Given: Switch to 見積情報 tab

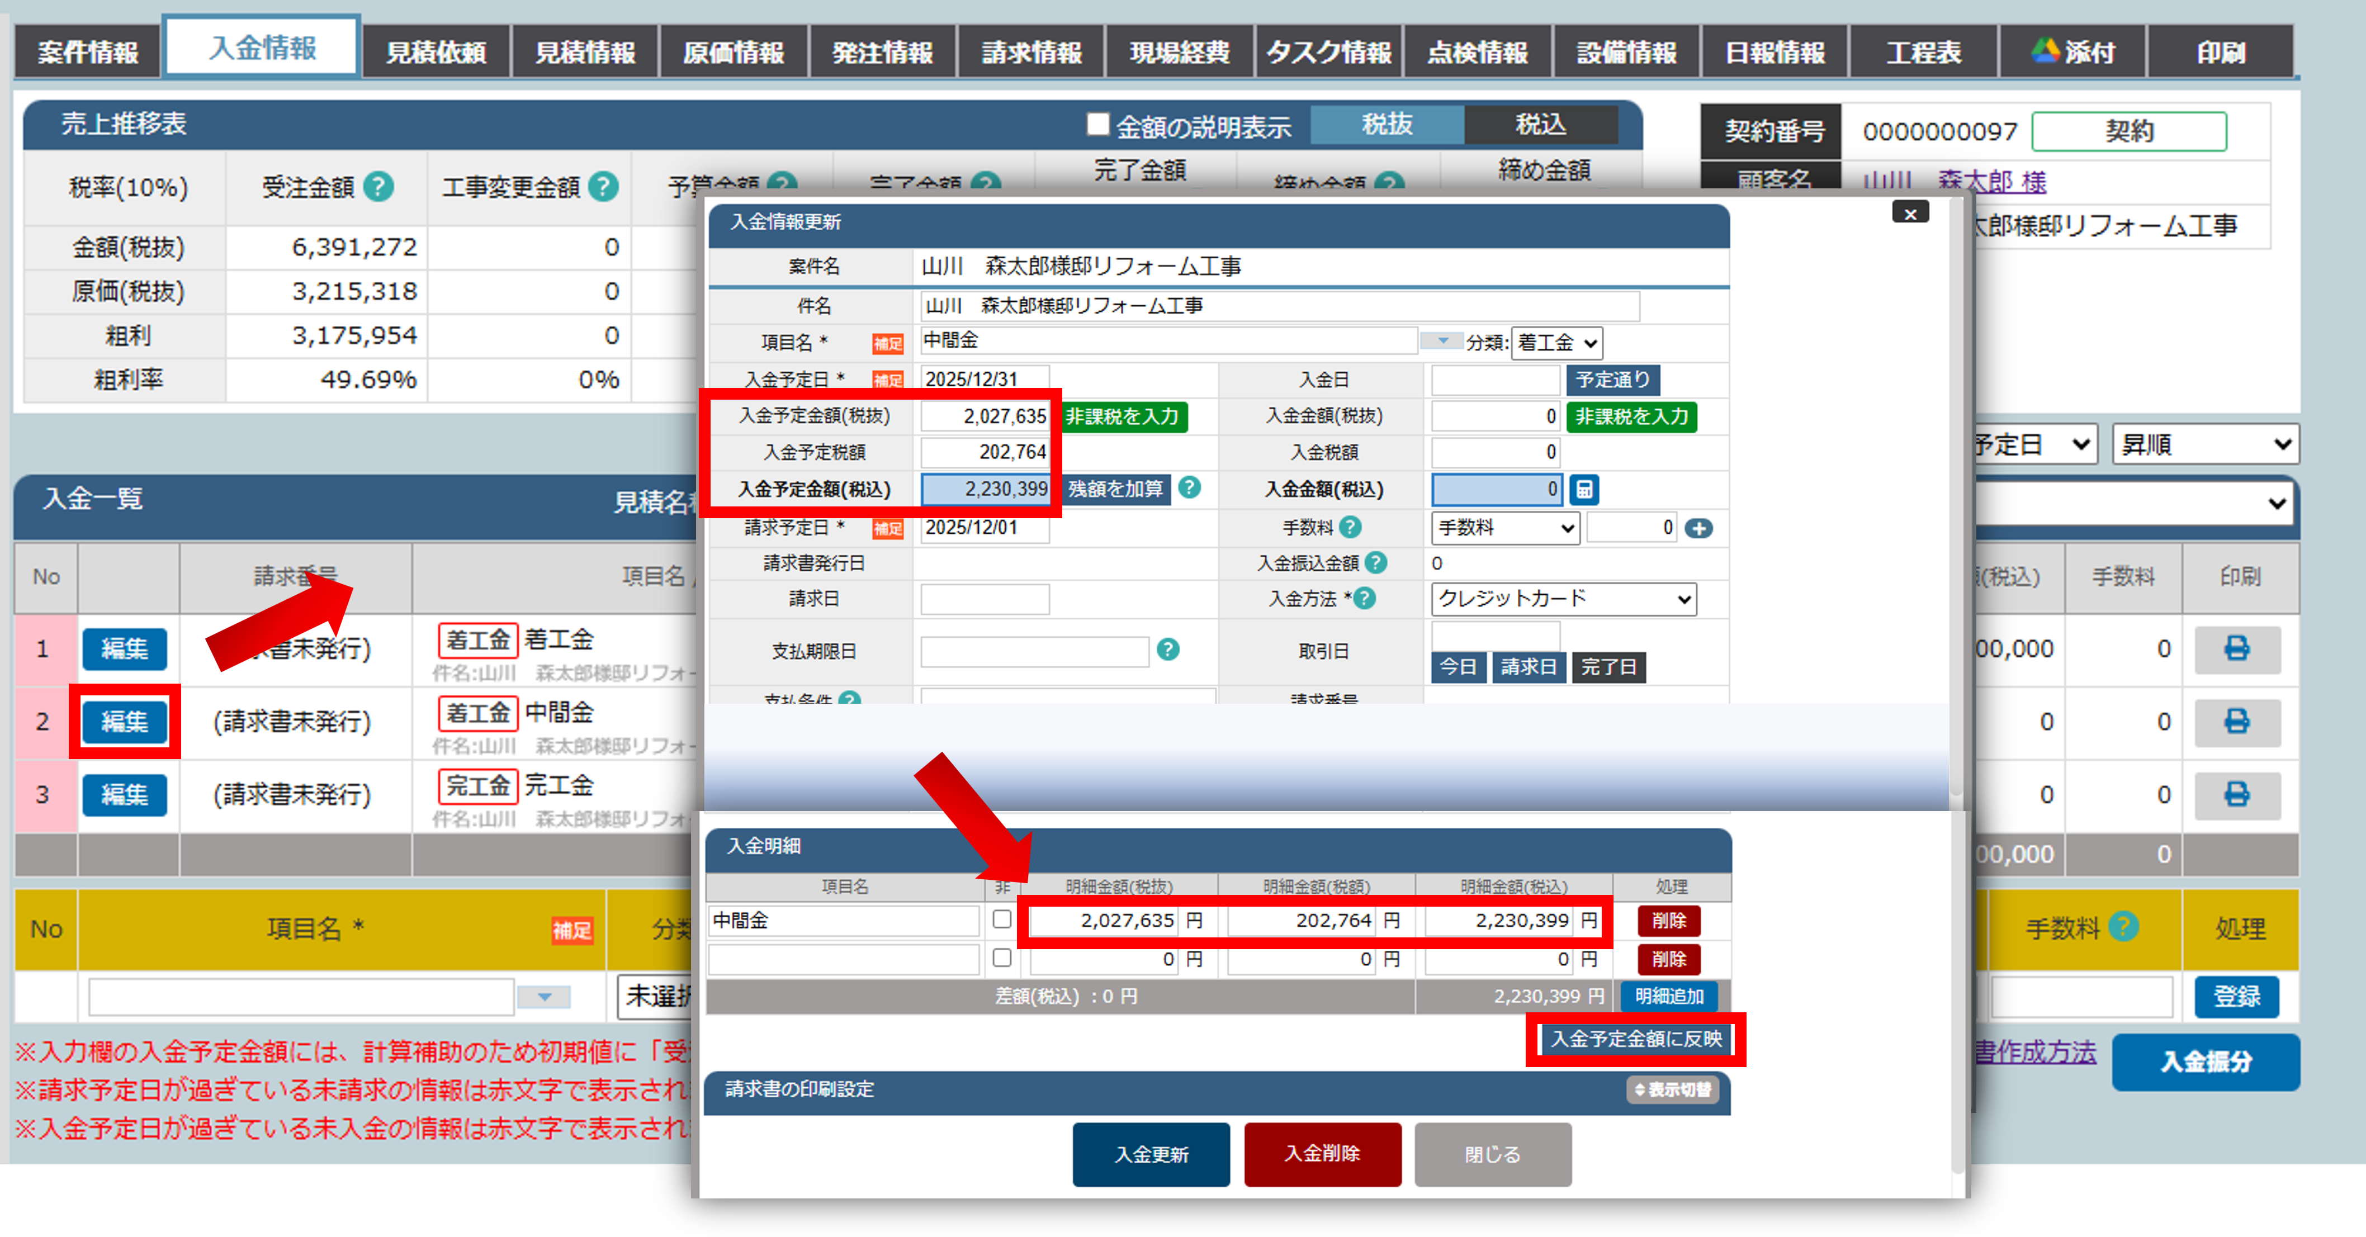Looking at the screenshot, I should pos(585,53).
